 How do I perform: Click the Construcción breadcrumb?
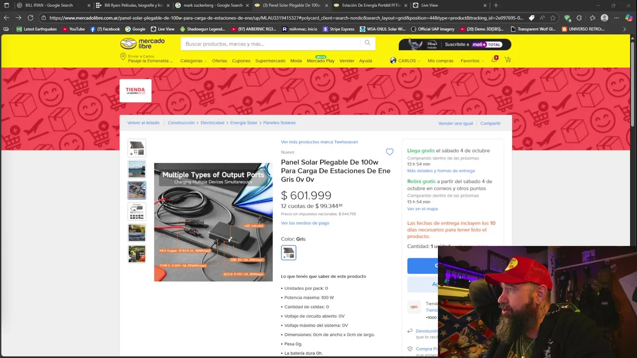181,123
